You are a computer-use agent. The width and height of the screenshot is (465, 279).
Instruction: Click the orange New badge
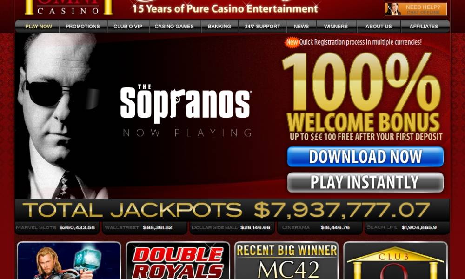pyautogui.click(x=292, y=42)
